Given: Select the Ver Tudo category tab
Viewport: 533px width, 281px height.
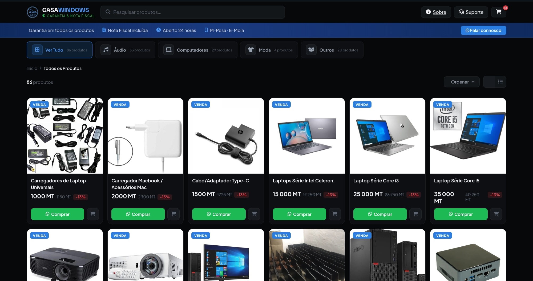Looking at the screenshot, I should [59, 50].
